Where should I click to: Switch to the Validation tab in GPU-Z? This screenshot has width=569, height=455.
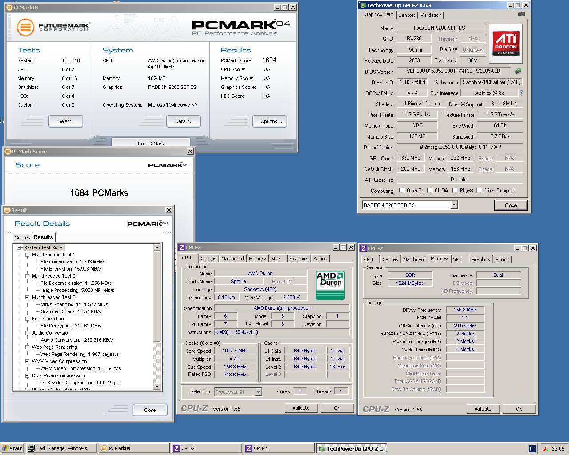431,15
